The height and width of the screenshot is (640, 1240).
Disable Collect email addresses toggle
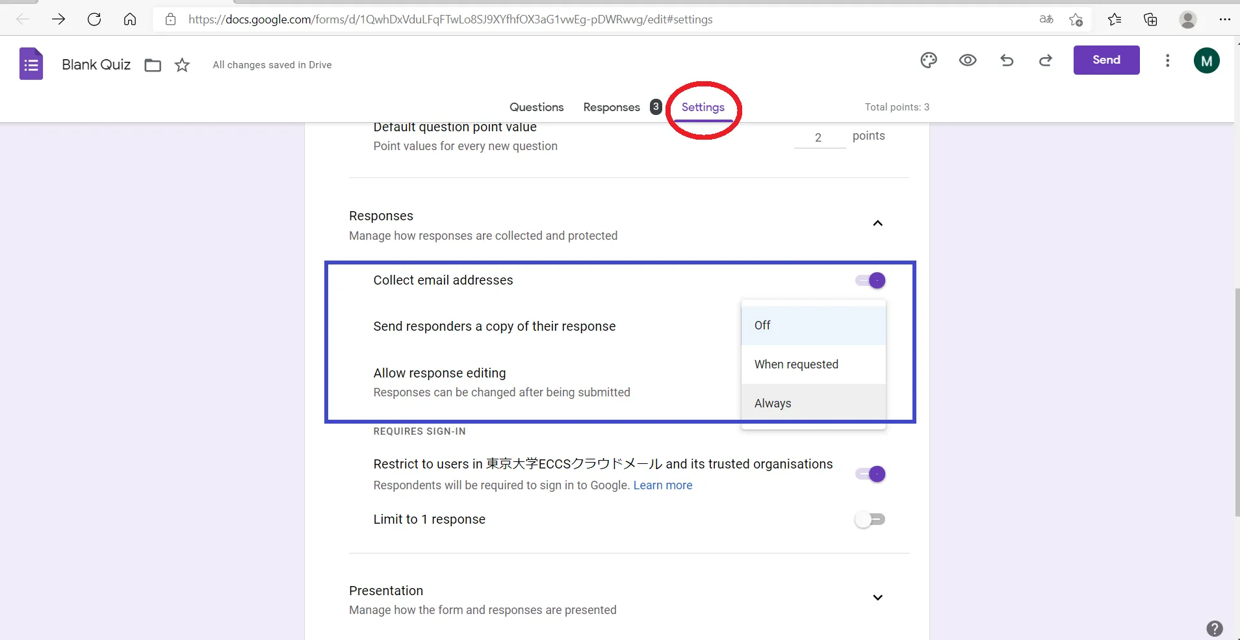click(871, 281)
